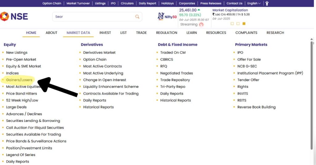316x165 pixels.
Task: Open the Circulars link
Action: click(x=127, y=3)
